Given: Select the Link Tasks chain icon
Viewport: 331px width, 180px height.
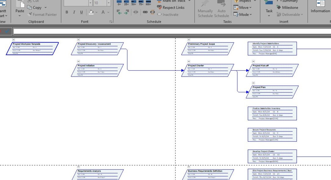Looking at the screenshot, I should point(145,12).
